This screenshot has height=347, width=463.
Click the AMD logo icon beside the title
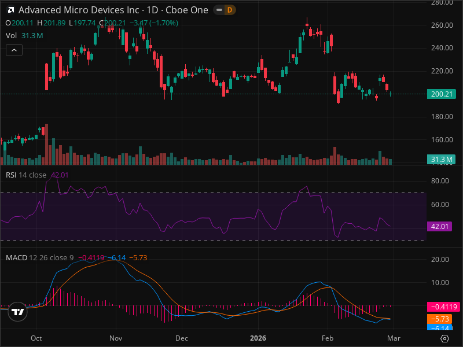[x=10, y=10]
